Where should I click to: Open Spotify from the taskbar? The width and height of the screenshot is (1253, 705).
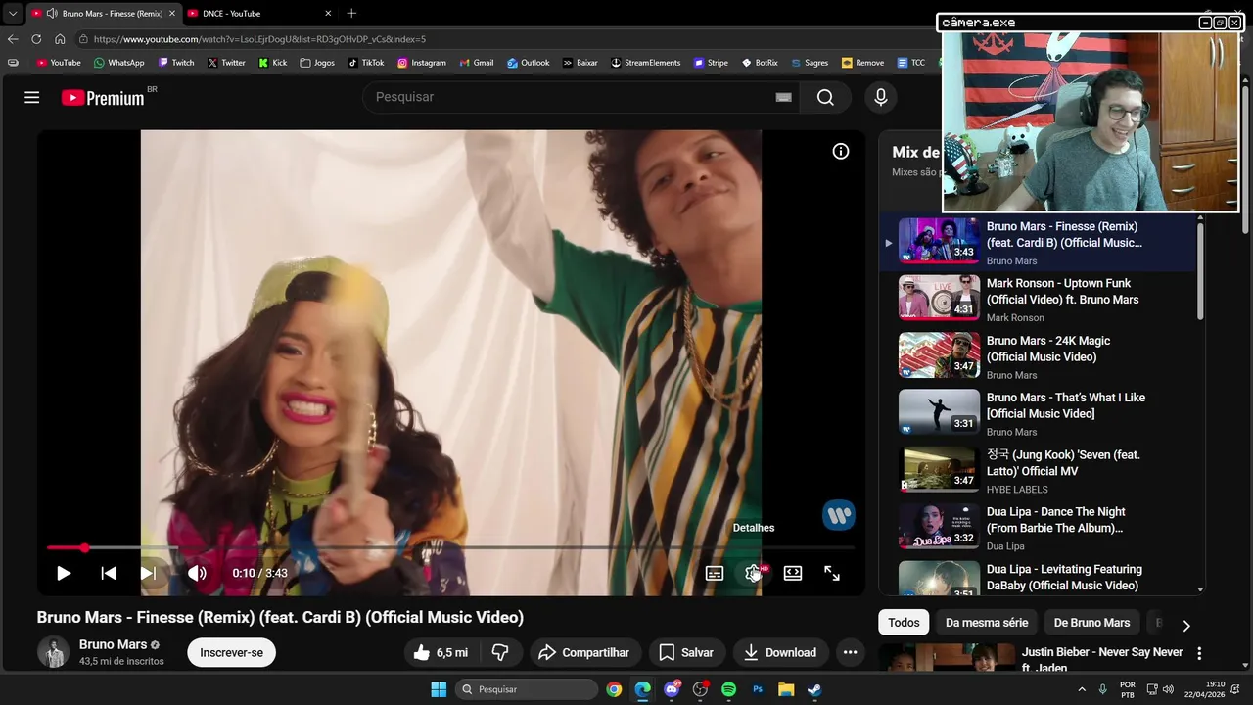(x=728, y=689)
